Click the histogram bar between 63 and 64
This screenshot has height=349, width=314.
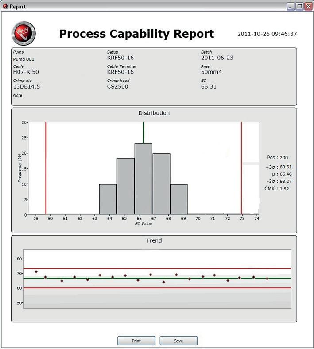108,199
